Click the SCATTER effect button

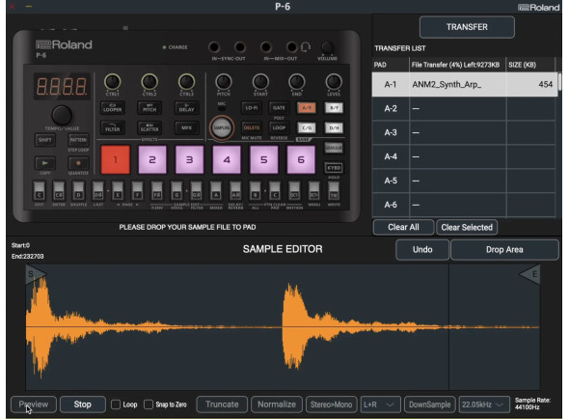149,127
